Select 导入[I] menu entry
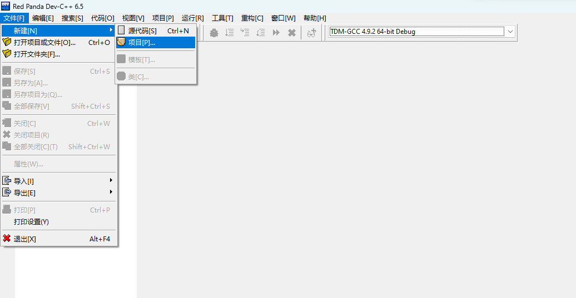576x298 pixels. [x=59, y=181]
